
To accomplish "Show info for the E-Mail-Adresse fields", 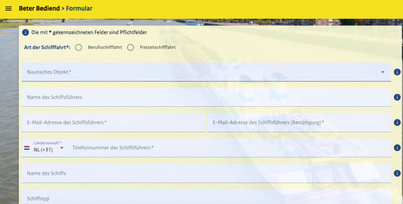I will [397, 123].
